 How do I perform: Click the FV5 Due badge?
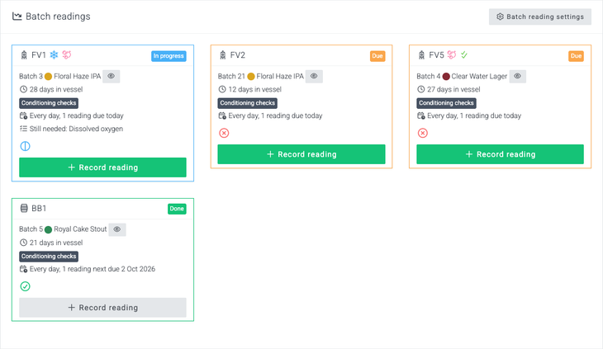(576, 56)
